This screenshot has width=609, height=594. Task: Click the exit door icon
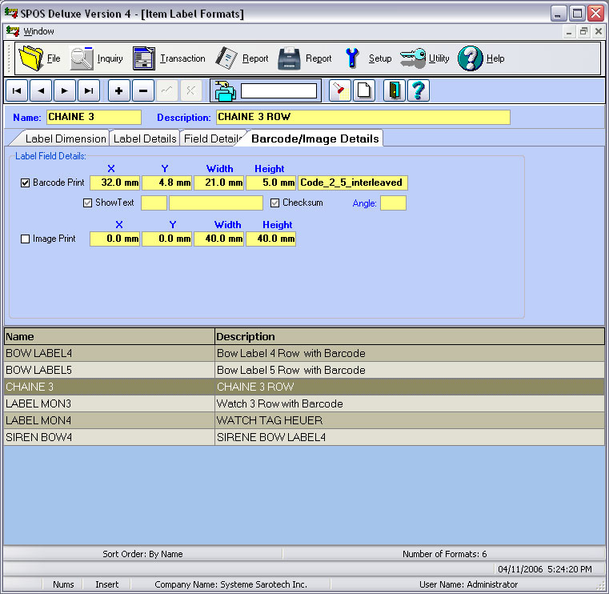395,91
